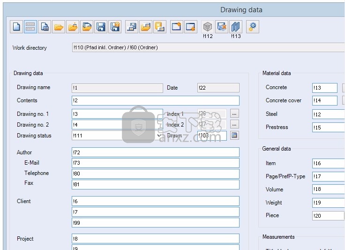Click the Concrete material field
The height and width of the screenshot is (250, 345).
click(x=325, y=88)
